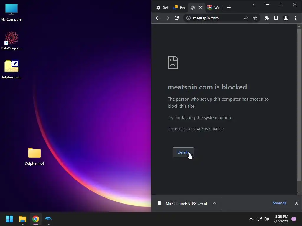Open volume tray icon

coord(266,219)
